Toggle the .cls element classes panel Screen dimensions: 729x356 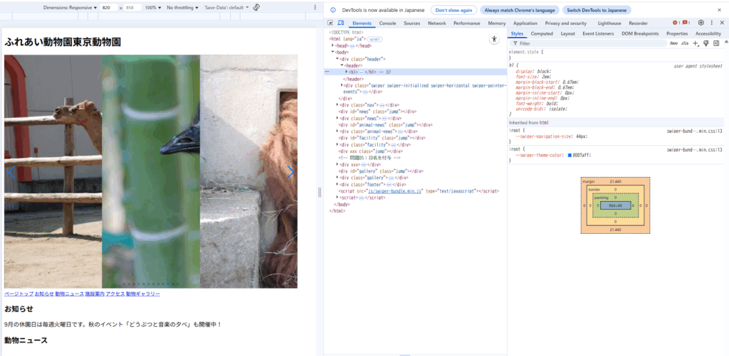tap(685, 43)
